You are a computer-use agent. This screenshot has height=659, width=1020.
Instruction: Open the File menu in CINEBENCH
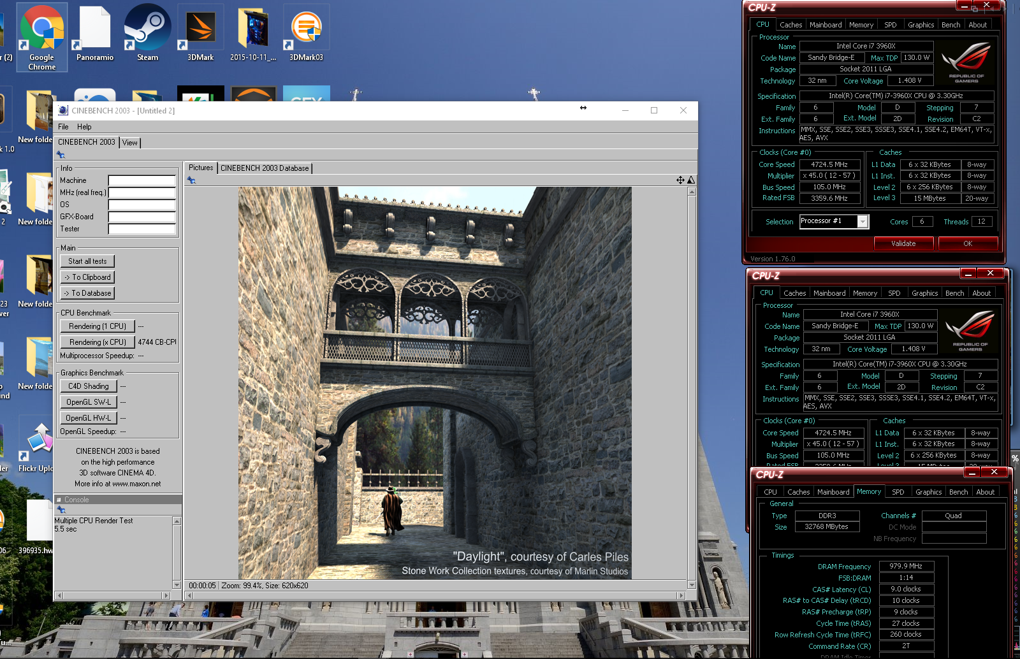click(x=63, y=127)
